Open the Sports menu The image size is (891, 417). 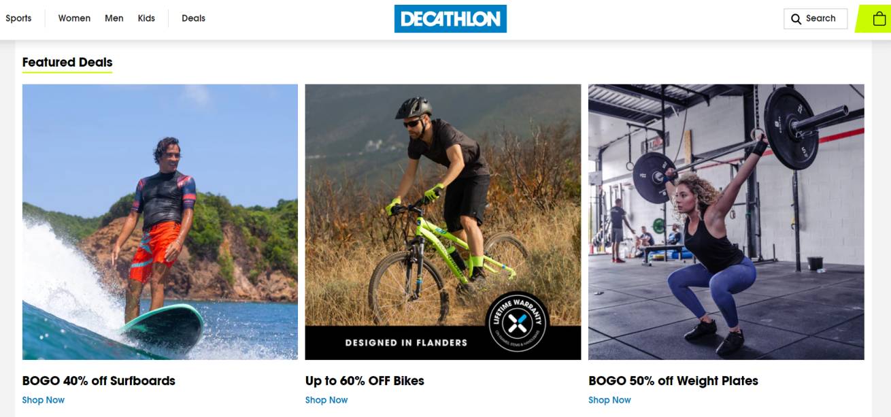(18, 18)
